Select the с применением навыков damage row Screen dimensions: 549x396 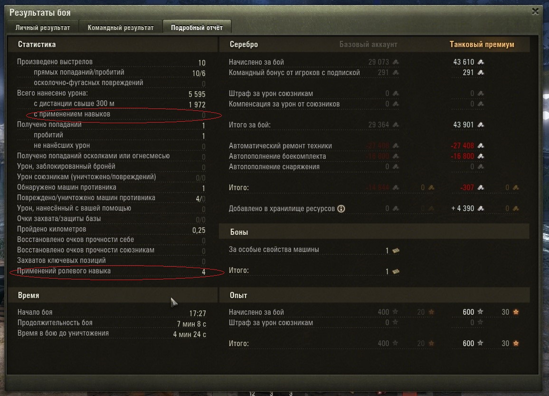119,114
